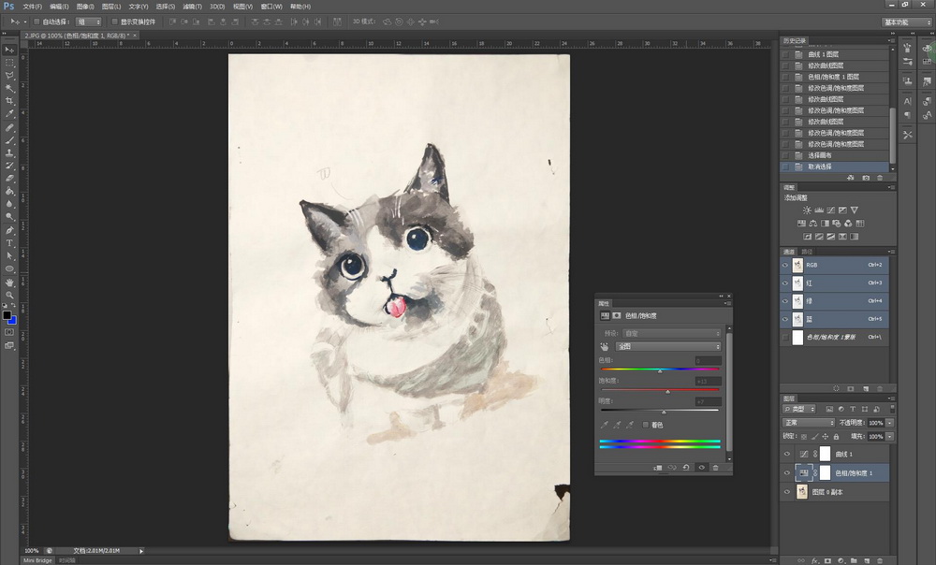Create a new snapshot in the History panel
The height and width of the screenshot is (565, 936).
click(x=866, y=178)
